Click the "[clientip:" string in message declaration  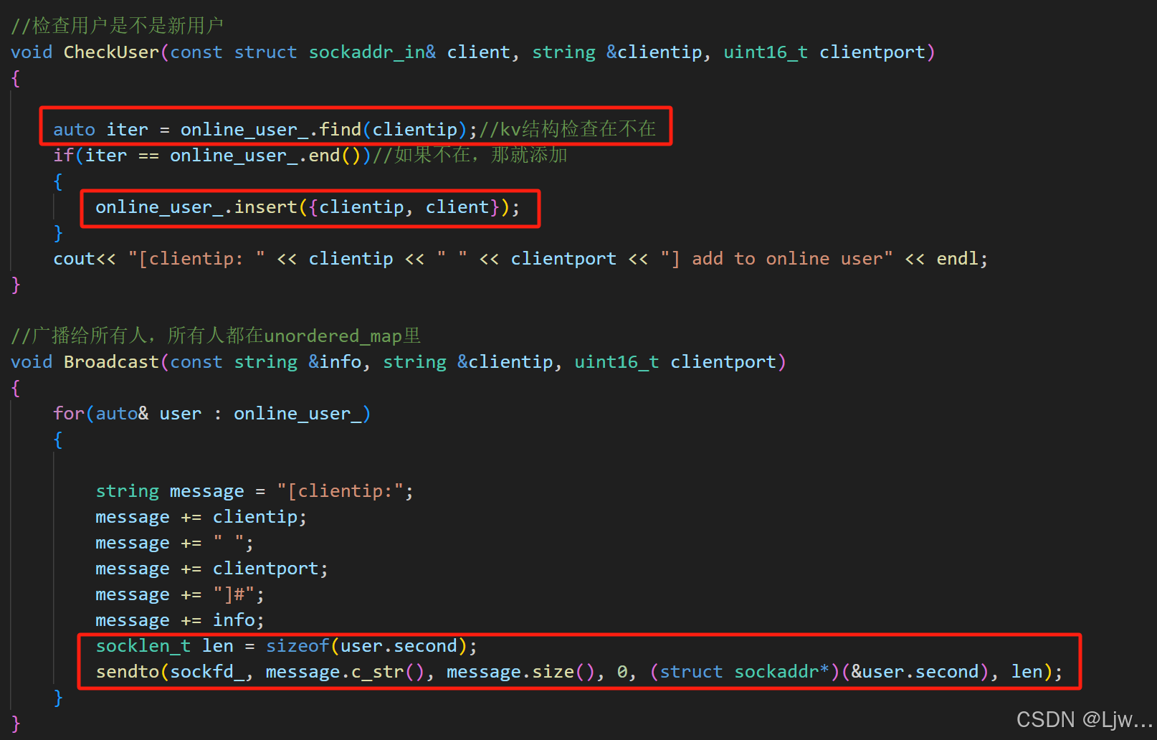pyautogui.click(x=340, y=491)
